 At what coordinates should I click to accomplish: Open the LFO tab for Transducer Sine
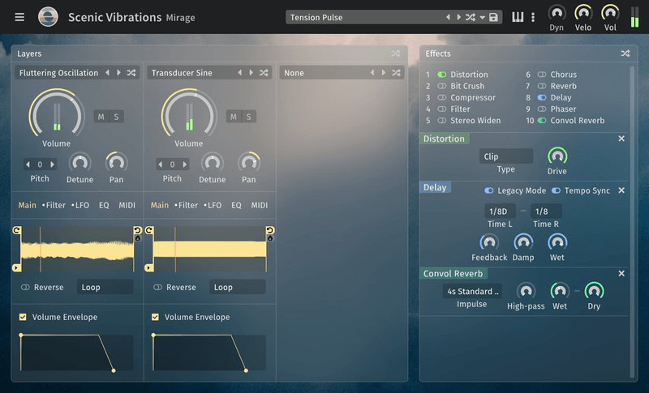coord(213,205)
